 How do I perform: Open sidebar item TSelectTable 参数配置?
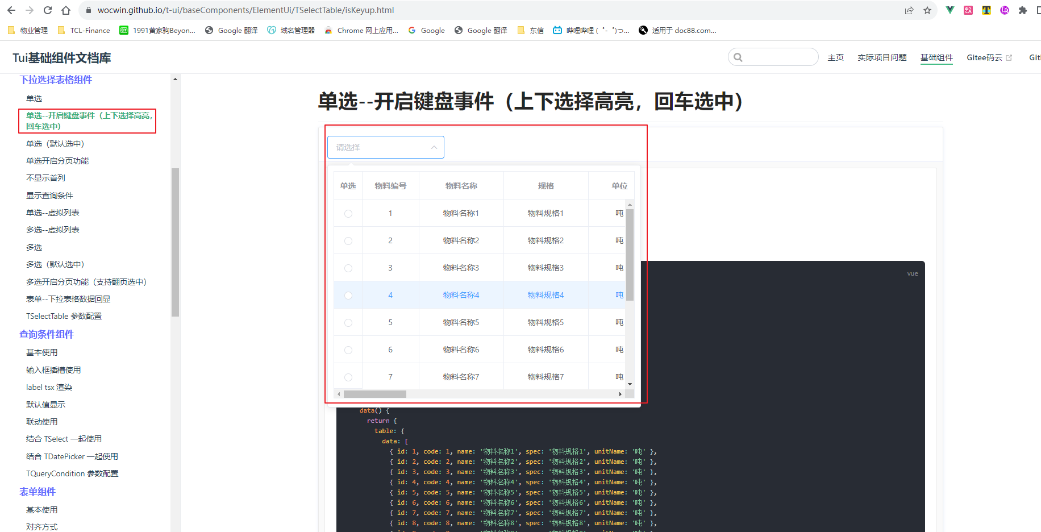pos(64,316)
